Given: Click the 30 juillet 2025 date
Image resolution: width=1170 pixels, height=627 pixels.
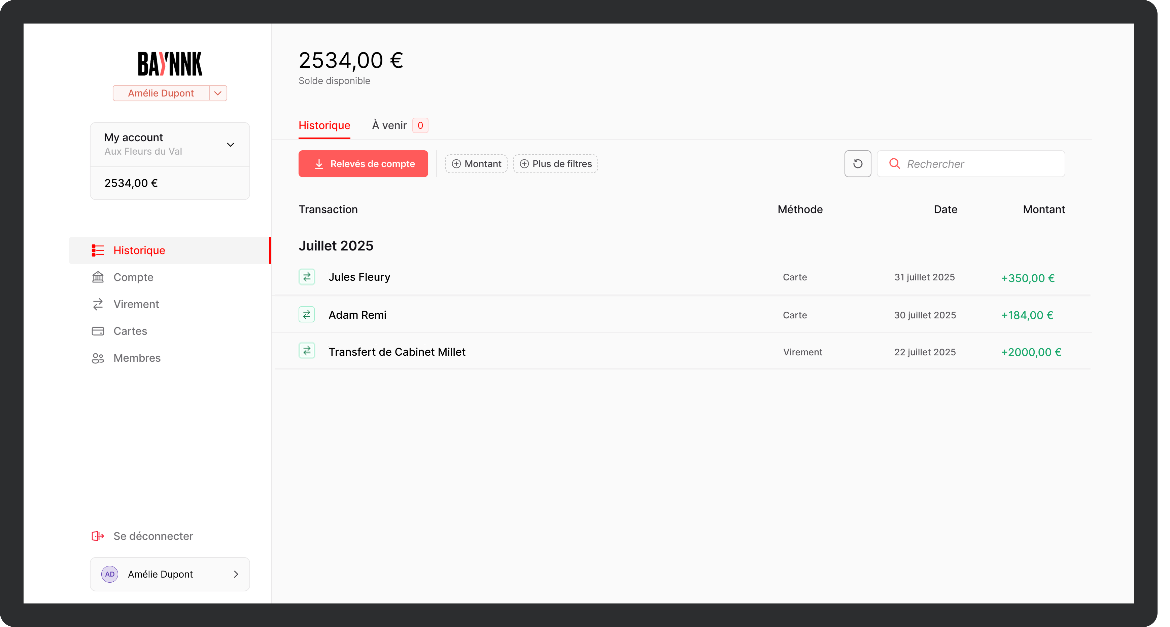Looking at the screenshot, I should 925,315.
